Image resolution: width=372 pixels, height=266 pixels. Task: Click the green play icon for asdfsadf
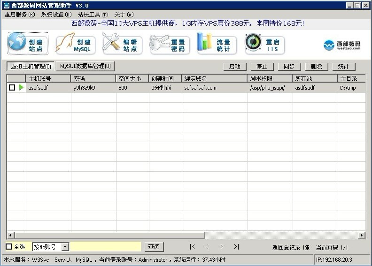pos(21,88)
